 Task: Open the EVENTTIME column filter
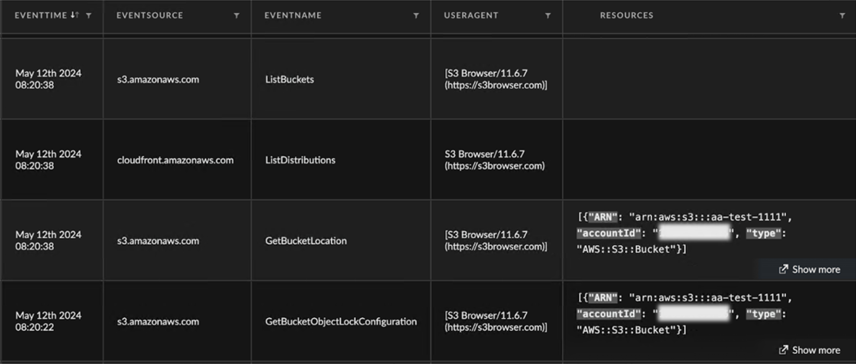89,15
